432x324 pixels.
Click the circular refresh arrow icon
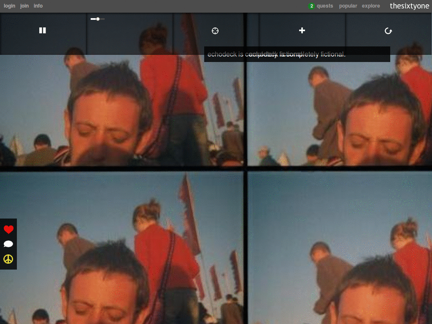pyautogui.click(x=388, y=30)
